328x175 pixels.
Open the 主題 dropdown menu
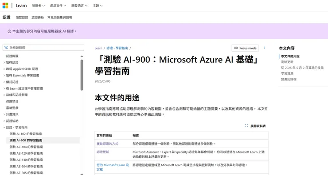click(98, 6)
